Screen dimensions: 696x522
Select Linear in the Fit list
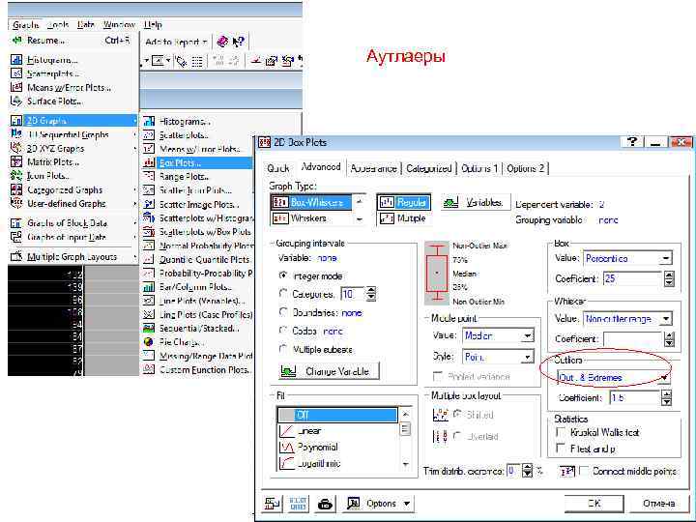337,431
